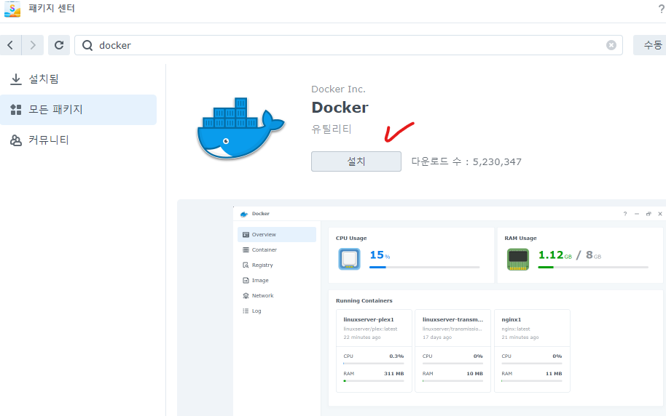Click the search magnifier icon
666x416 pixels.
tap(87, 45)
